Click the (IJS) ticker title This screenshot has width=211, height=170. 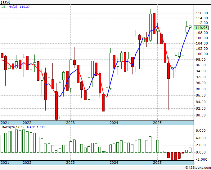tap(6, 2)
